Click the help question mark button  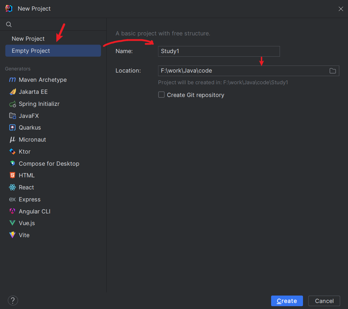(13, 301)
